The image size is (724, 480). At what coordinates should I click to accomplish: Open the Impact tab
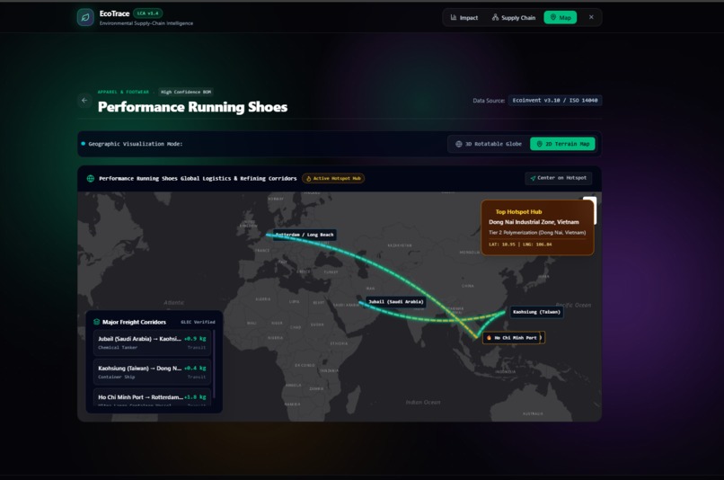click(x=464, y=18)
